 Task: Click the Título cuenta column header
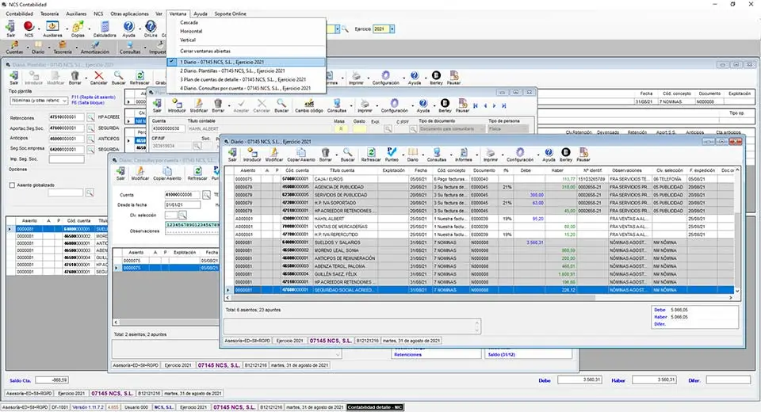[x=342, y=170]
